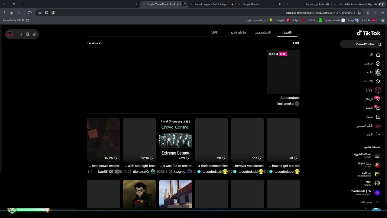Open the floating profile avatar at top left
The height and width of the screenshot is (218, 387).
click(10, 34)
